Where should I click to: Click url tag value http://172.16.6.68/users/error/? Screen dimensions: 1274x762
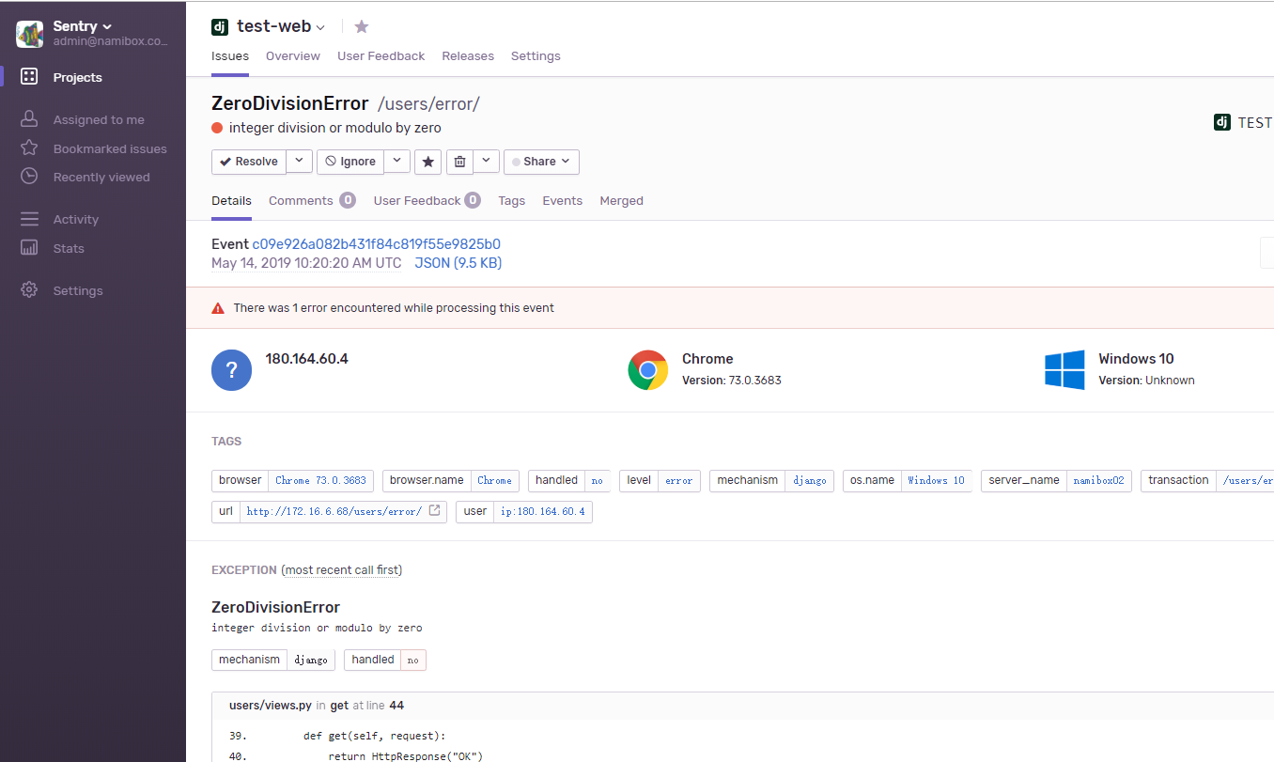(334, 511)
